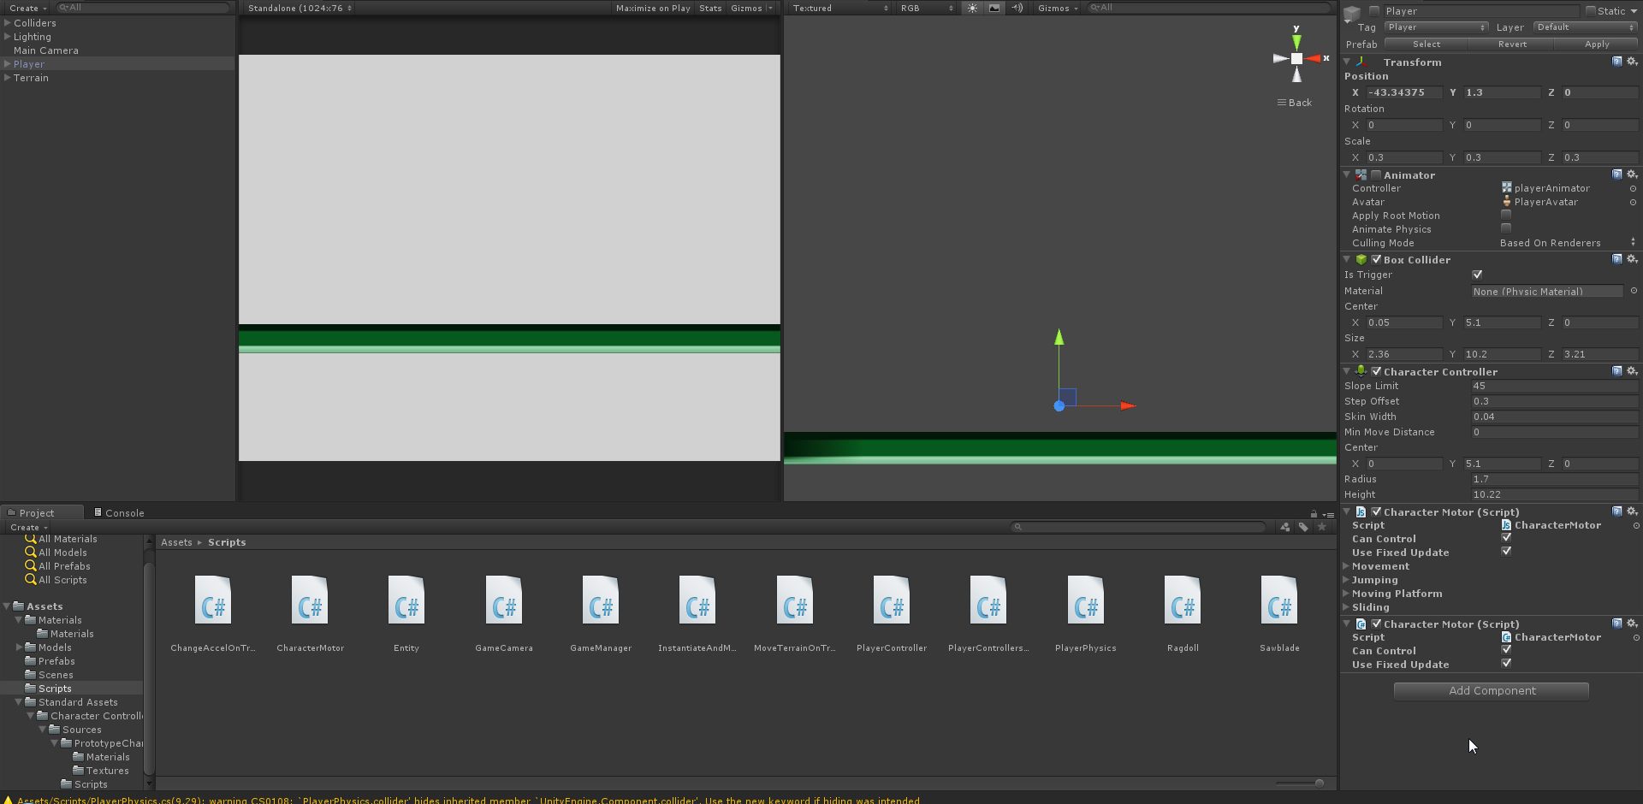Switch to the Console tab
The image size is (1643, 804).
[x=120, y=512]
